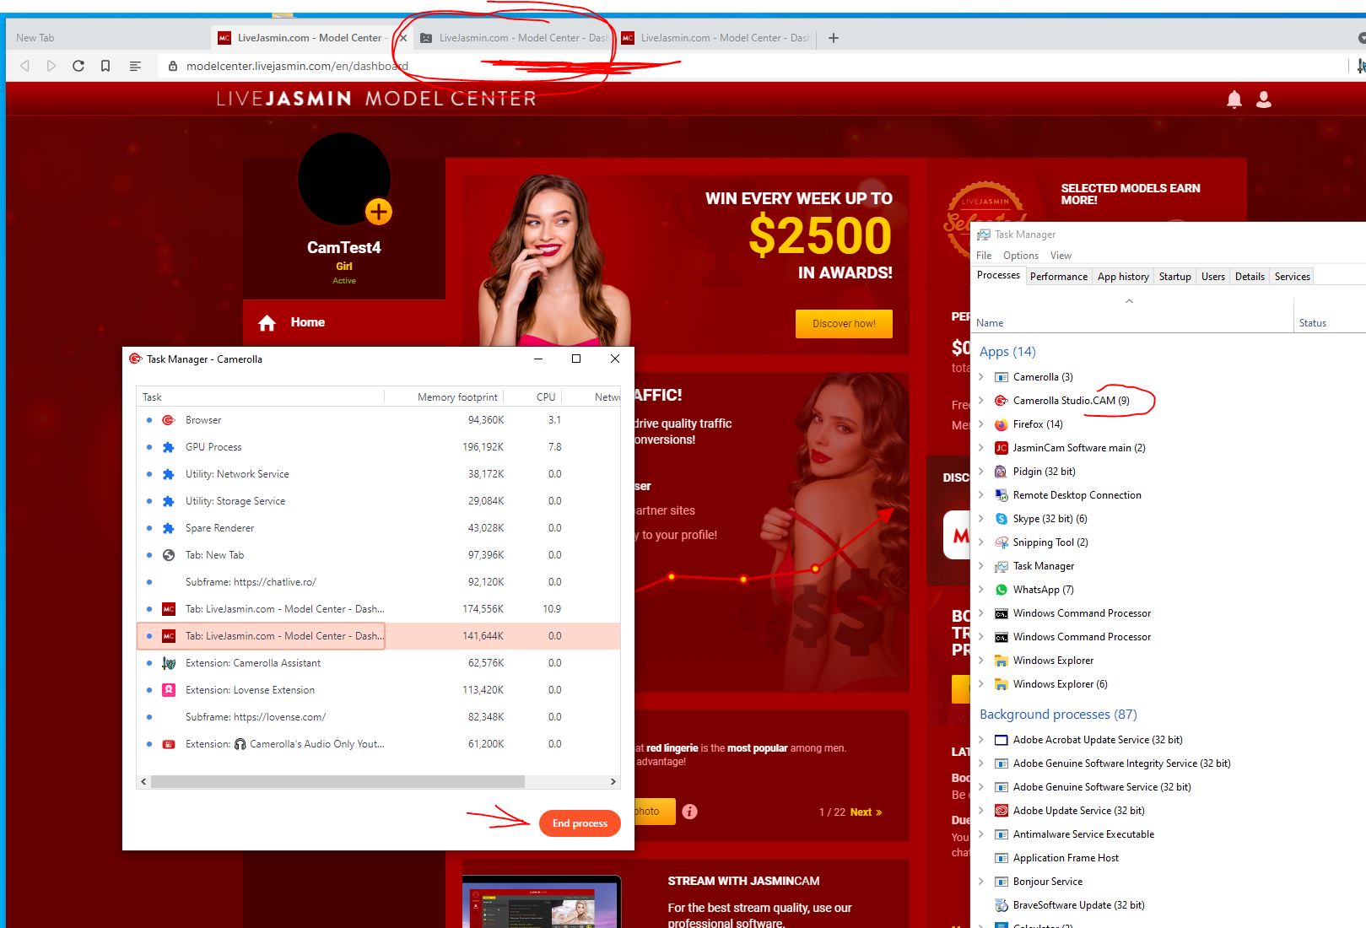Switch to the Details tab
The width and height of the screenshot is (1366, 928).
click(1250, 277)
